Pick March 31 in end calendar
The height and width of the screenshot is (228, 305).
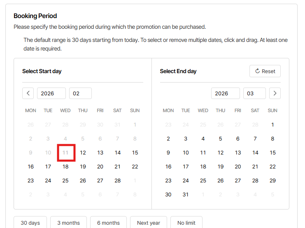coord(186,195)
